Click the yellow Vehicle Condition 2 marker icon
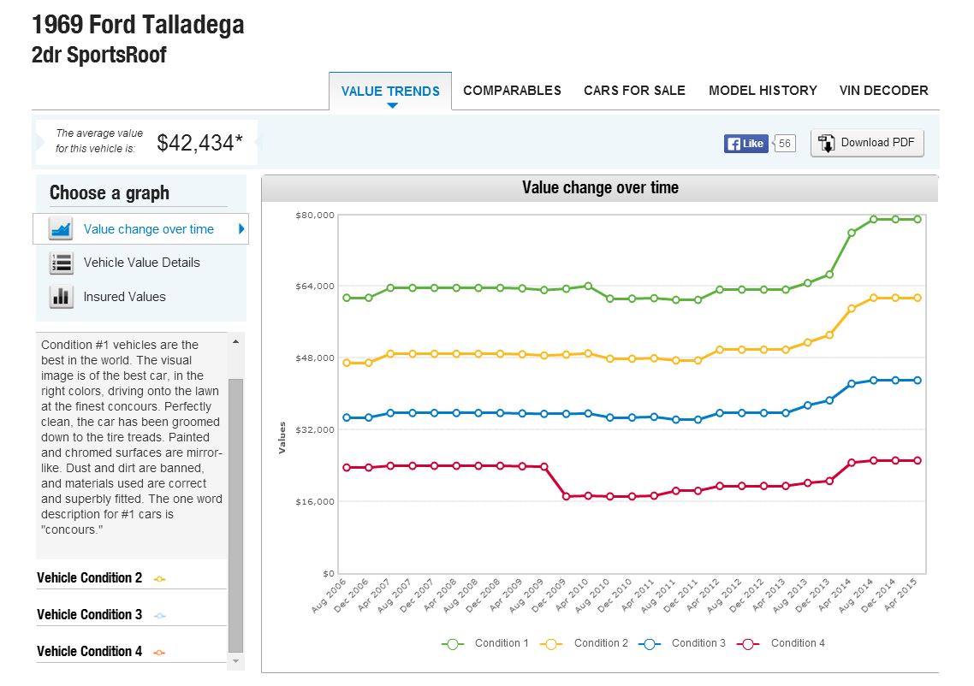Viewport: 974px width, 686px height. click(x=159, y=579)
